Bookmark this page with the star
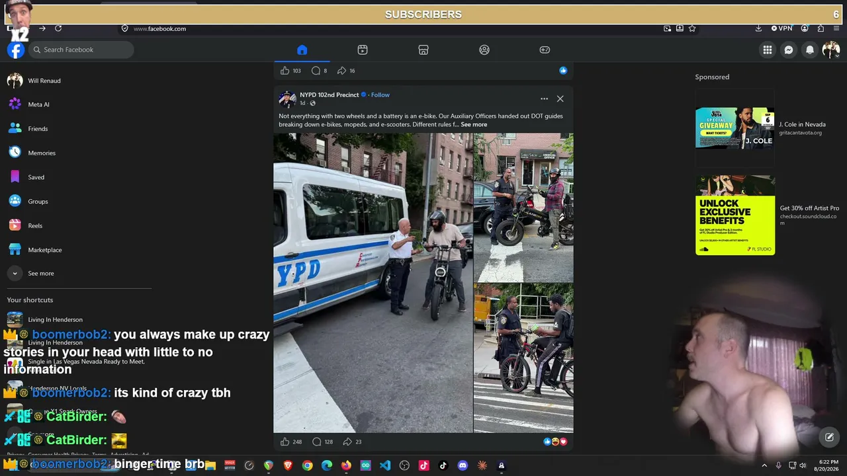This screenshot has height=476, width=847. (x=692, y=28)
